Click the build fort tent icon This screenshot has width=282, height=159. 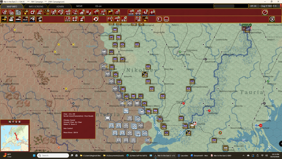pos(68,19)
